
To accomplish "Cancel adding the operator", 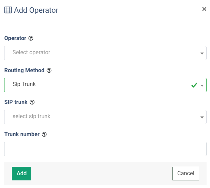I will 186,173.
